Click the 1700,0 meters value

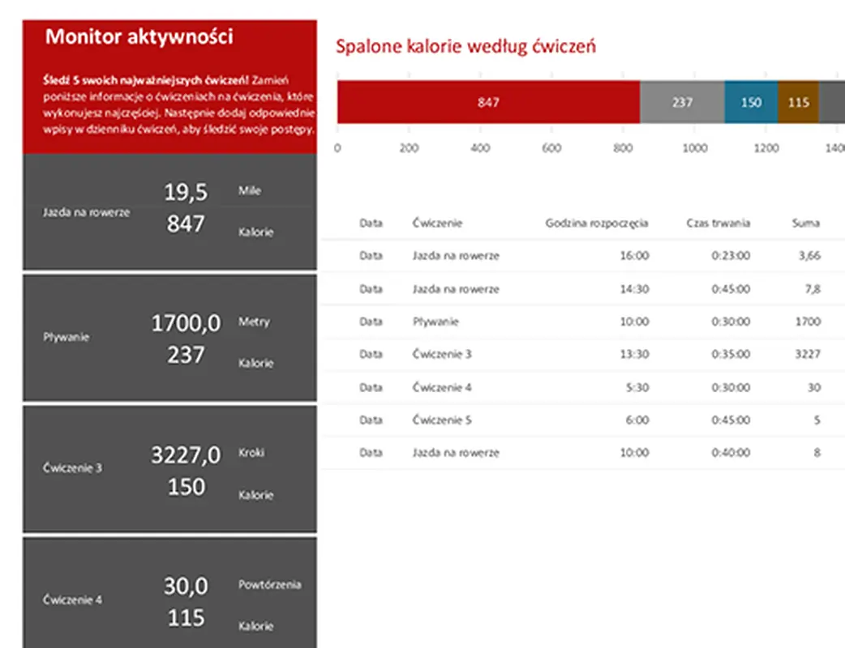point(186,323)
